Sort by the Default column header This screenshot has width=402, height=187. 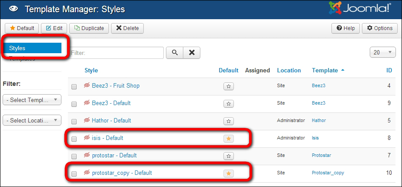tap(228, 70)
